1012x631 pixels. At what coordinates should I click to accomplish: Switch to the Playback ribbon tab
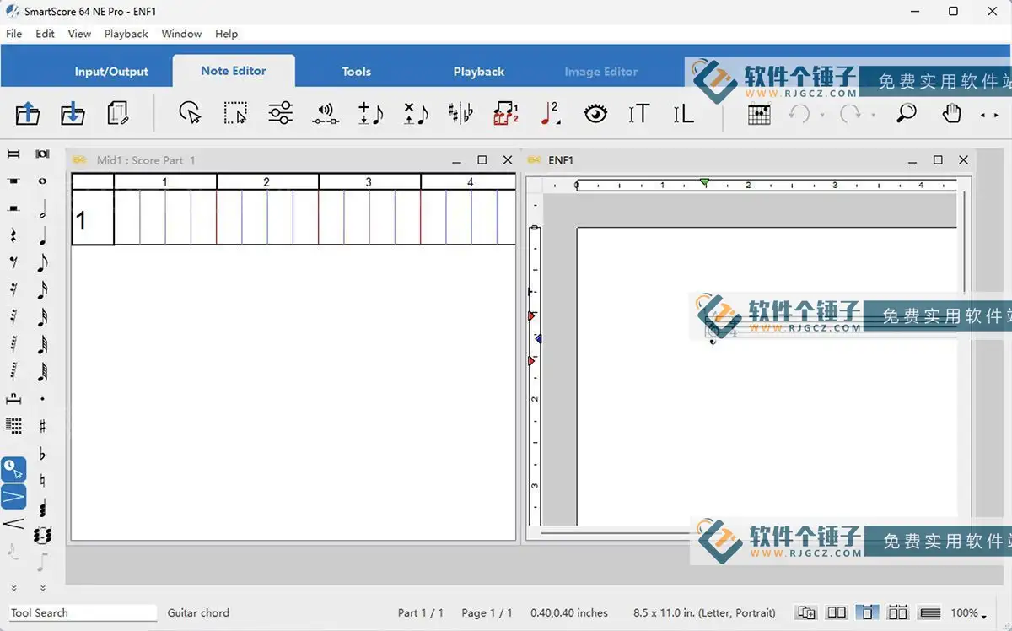coord(478,72)
